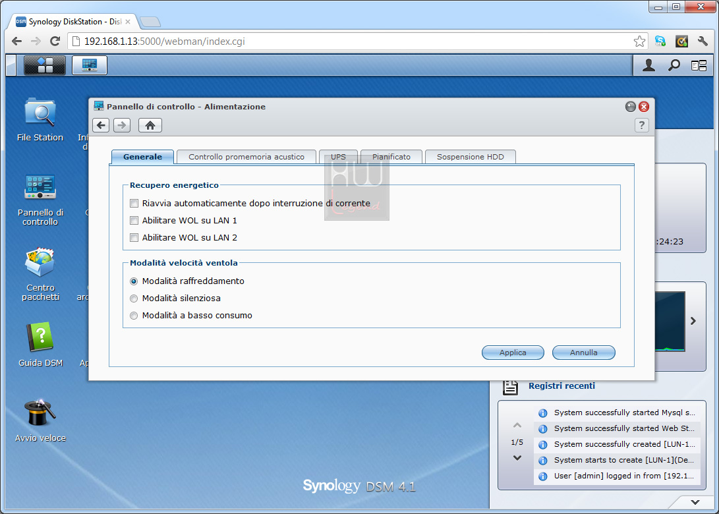Click the Annulla button
This screenshot has width=719, height=514.
pyautogui.click(x=584, y=353)
